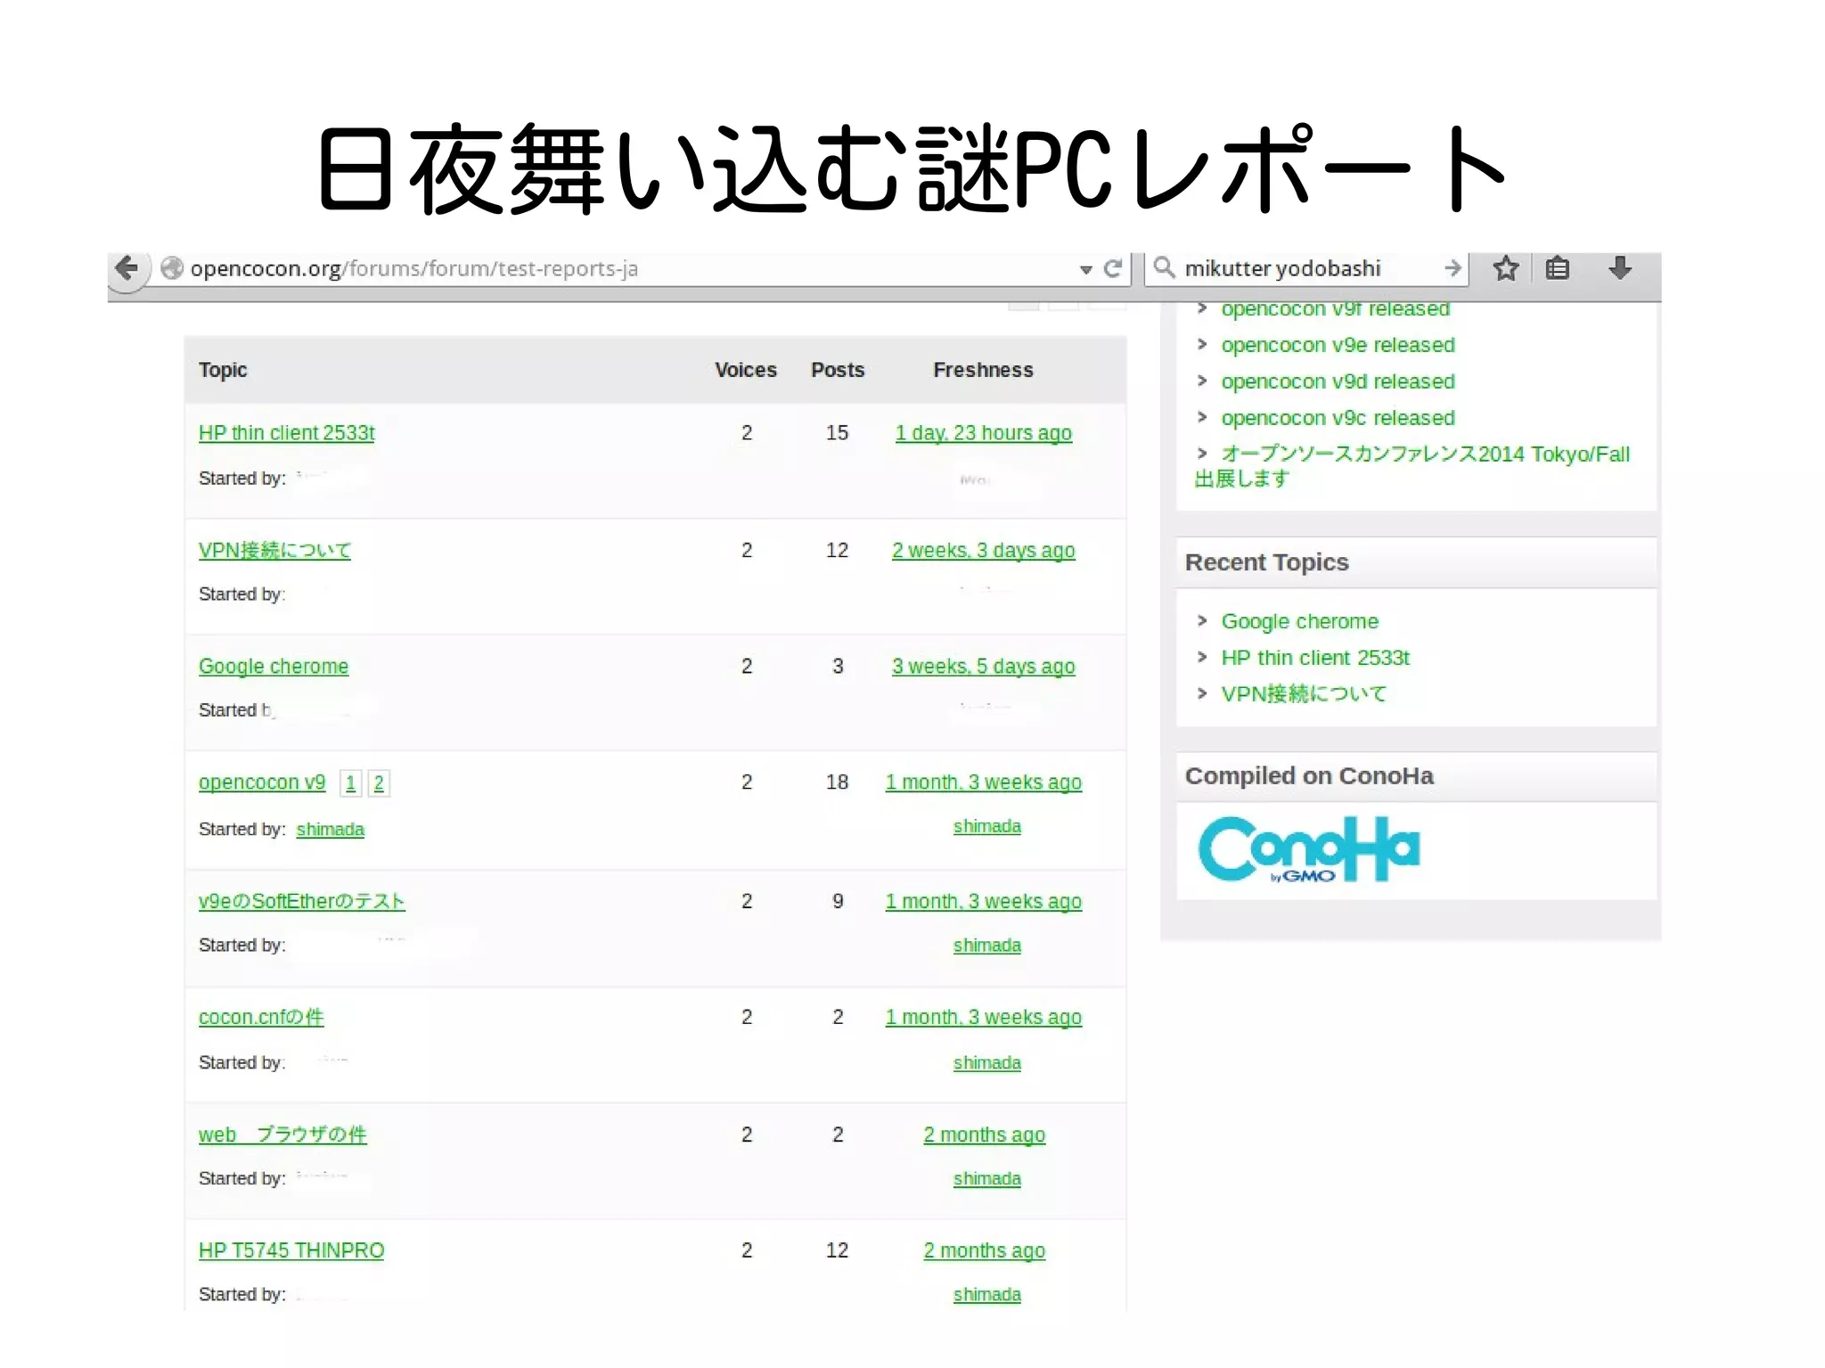
Task: Click shimada under SoftEther row freshness
Action: pos(987,946)
